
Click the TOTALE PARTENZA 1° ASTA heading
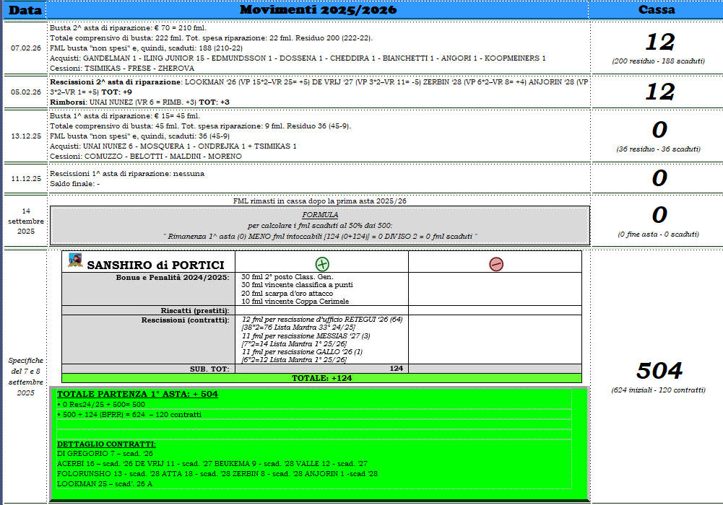point(137,394)
